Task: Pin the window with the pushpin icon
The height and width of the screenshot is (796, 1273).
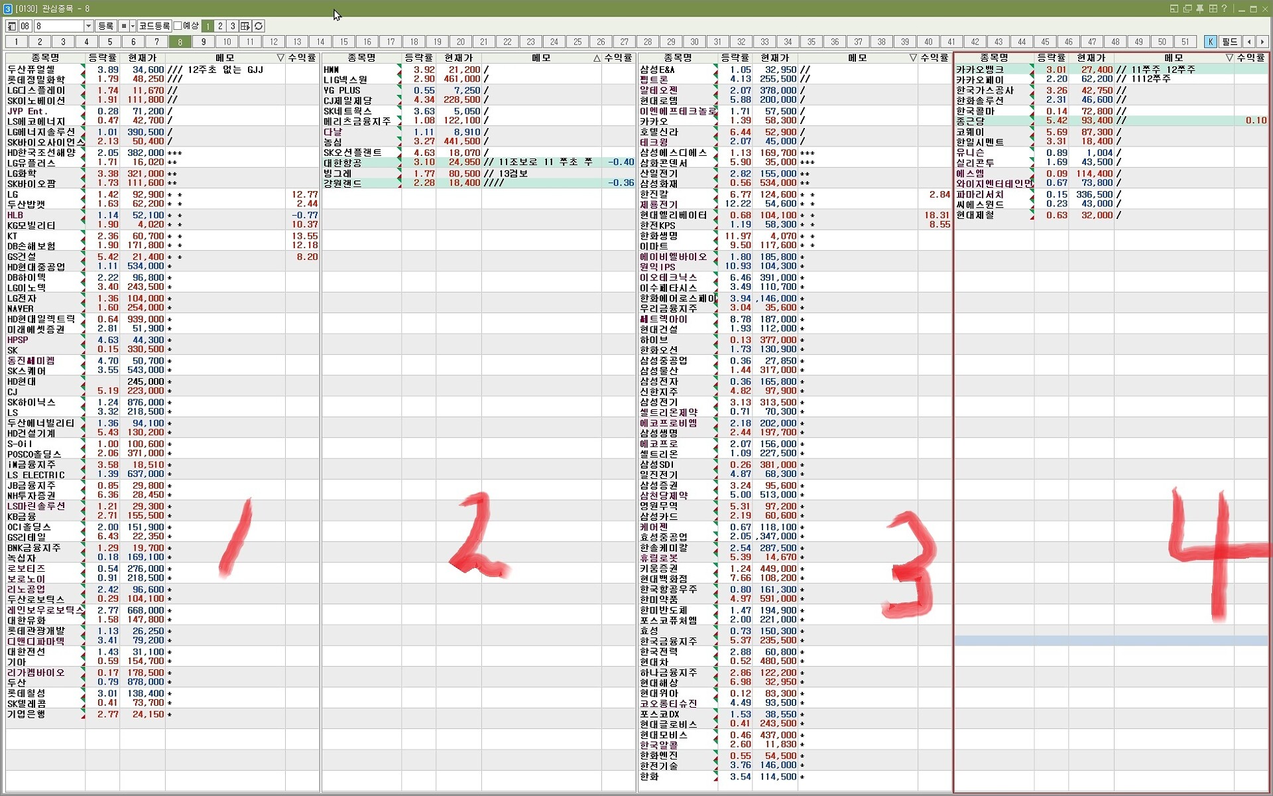Action: pyautogui.click(x=1199, y=9)
